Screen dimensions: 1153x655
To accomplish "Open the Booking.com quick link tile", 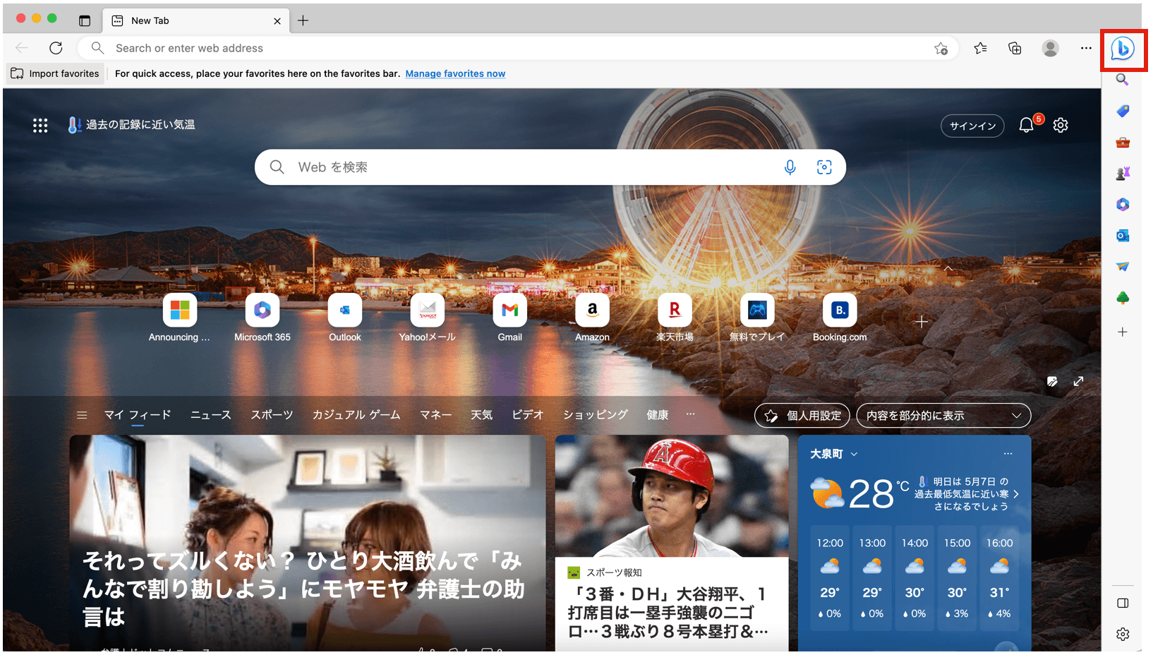I will pos(840,318).
